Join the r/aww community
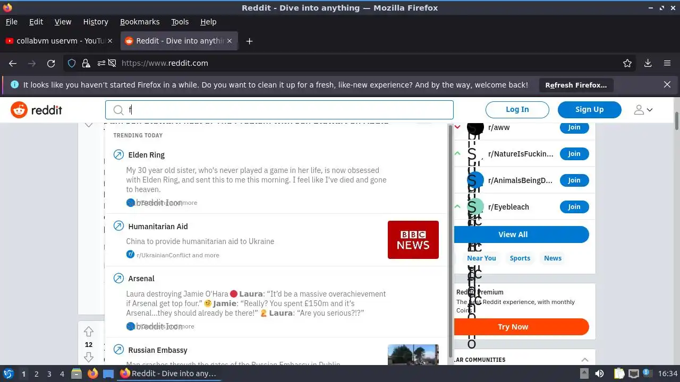This screenshot has height=382, width=680. tap(574, 127)
